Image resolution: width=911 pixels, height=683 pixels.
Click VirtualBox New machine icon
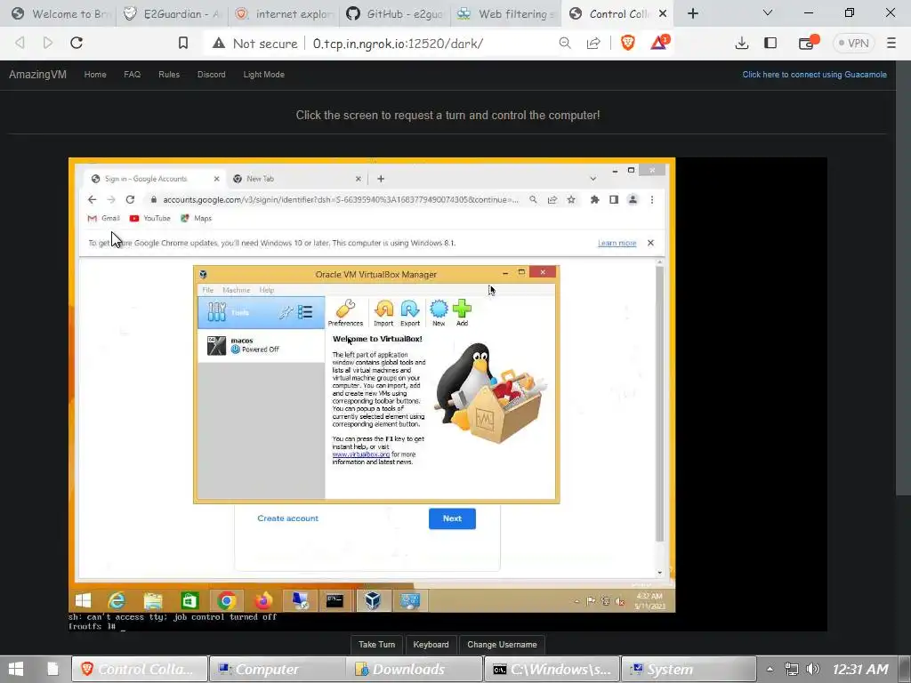439,312
